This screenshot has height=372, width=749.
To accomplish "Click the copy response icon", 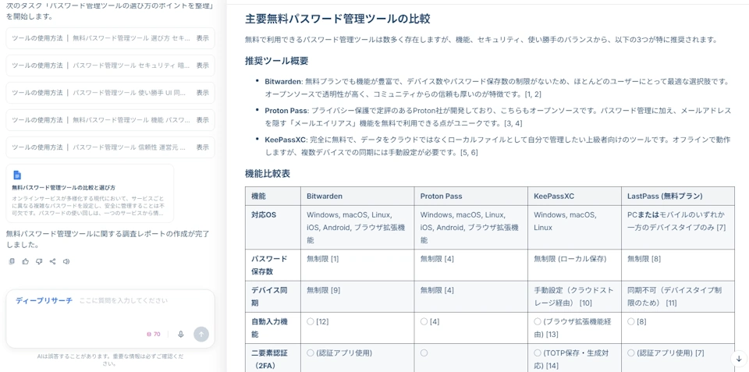I will tap(12, 262).
